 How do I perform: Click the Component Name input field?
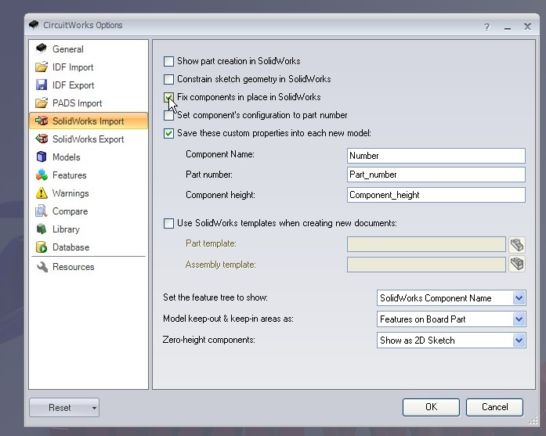pyautogui.click(x=436, y=156)
